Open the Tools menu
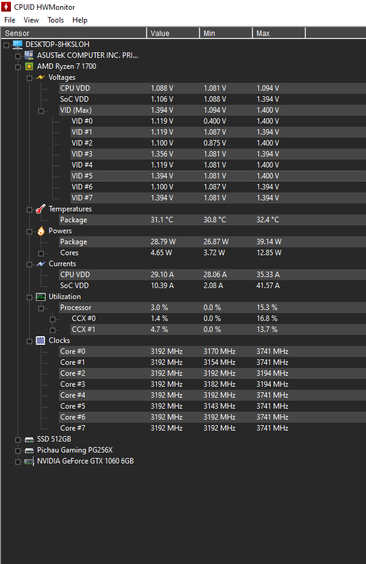The image size is (366, 564). click(x=56, y=20)
